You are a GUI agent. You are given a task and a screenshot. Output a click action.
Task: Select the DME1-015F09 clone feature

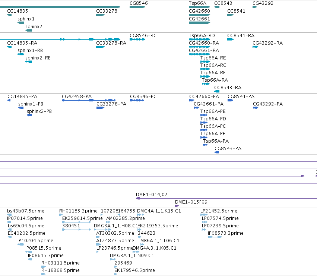(246, 206)
